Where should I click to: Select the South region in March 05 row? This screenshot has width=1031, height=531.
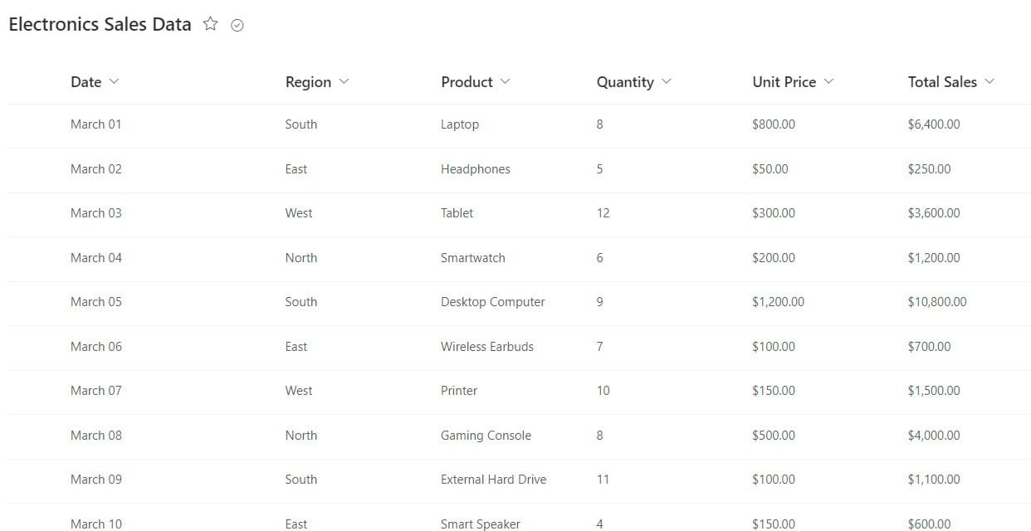(301, 302)
